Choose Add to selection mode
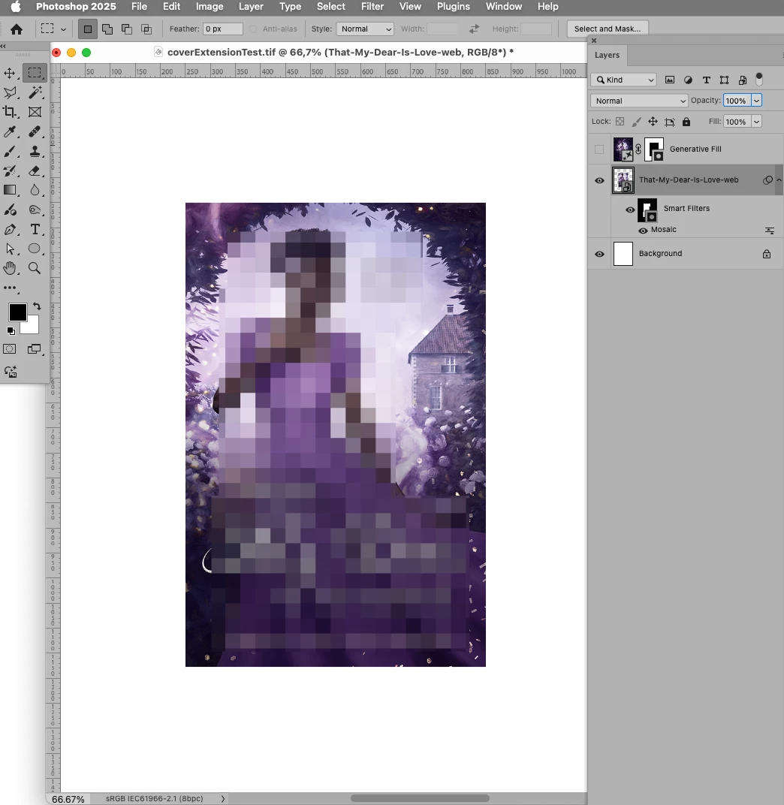 (107, 29)
